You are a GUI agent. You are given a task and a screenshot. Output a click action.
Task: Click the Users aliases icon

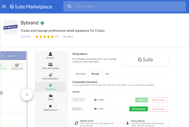pyautogui.click(x=127, y=123)
